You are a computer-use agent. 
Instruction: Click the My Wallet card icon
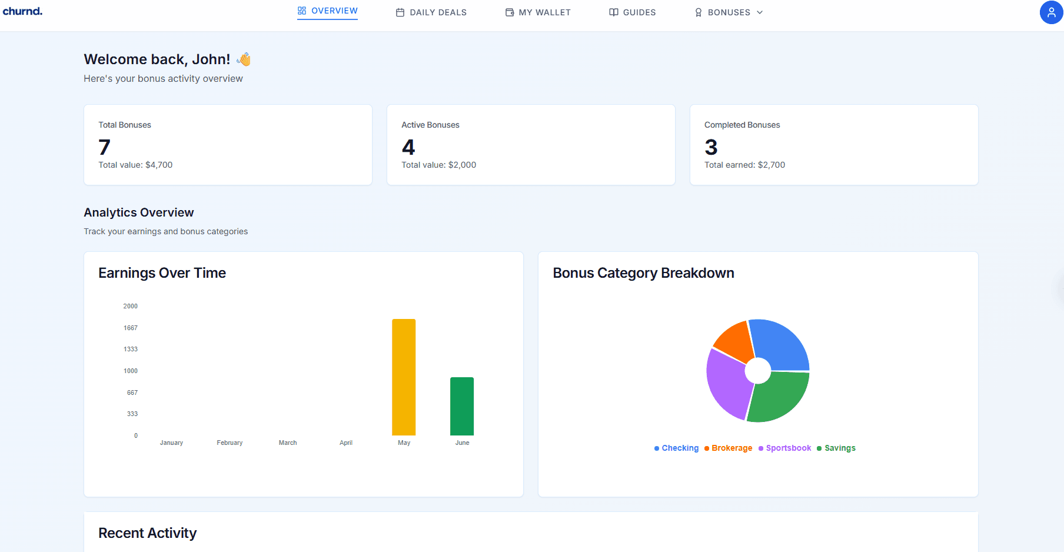click(508, 12)
